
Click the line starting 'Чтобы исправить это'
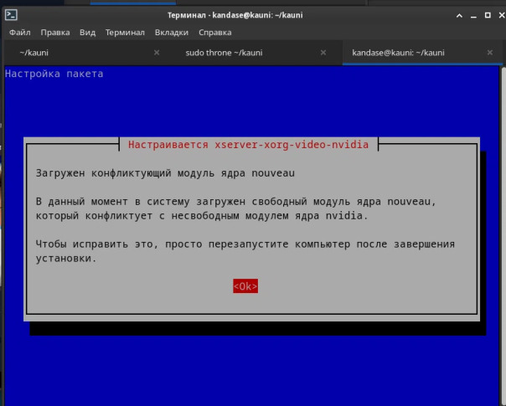coord(245,244)
